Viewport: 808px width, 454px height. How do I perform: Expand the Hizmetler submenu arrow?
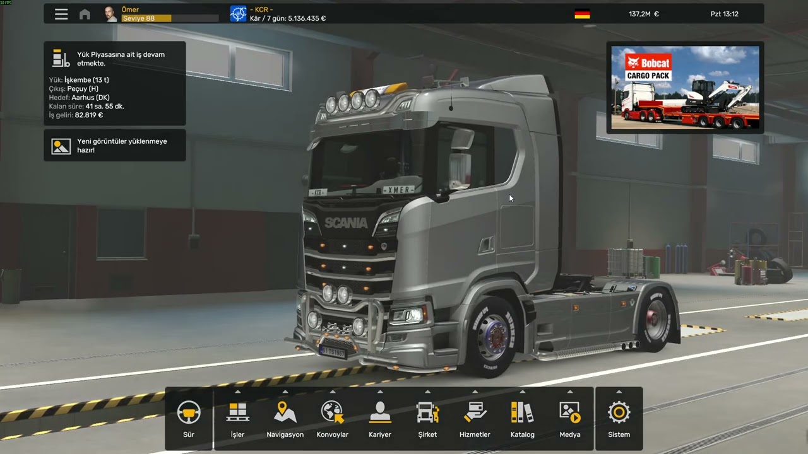pos(475,392)
